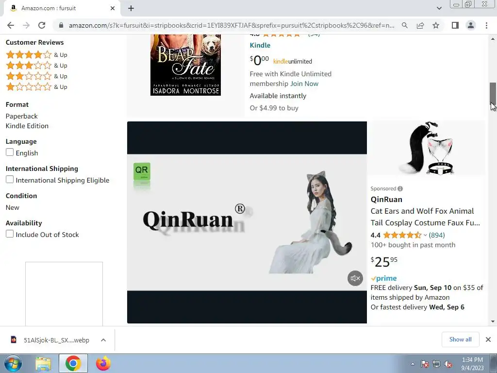This screenshot has width=497, height=373.
Task: Check Include Out of Stock
Action: click(x=10, y=234)
